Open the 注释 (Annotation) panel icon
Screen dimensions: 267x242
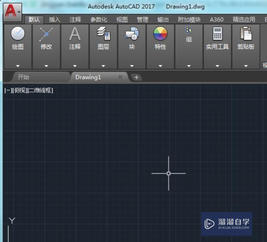(75, 34)
